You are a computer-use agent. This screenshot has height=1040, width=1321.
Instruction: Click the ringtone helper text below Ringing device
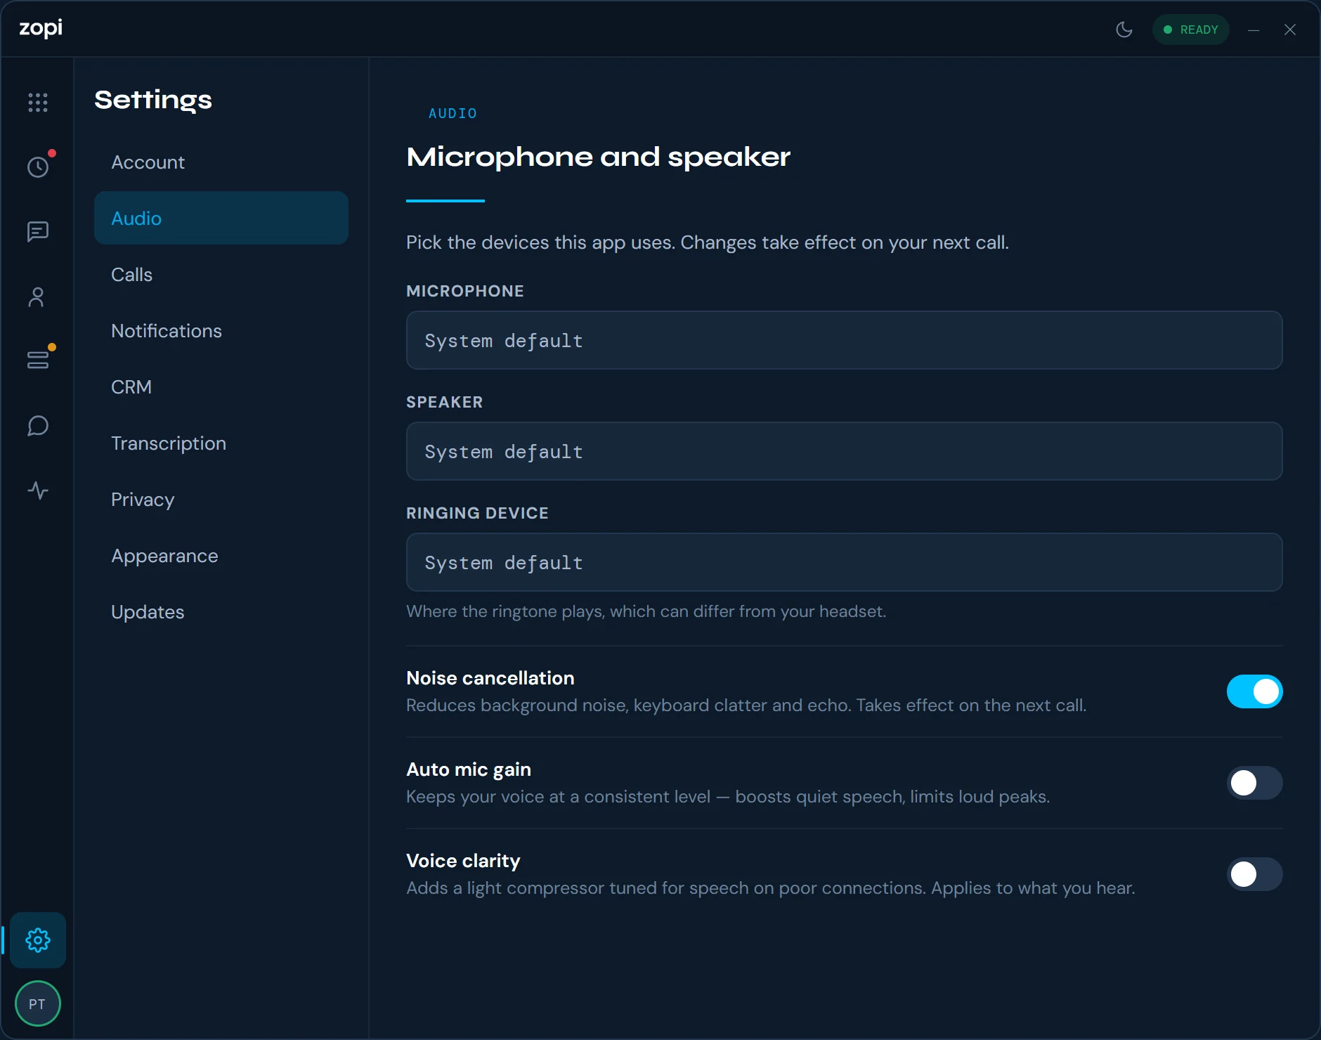(646, 611)
